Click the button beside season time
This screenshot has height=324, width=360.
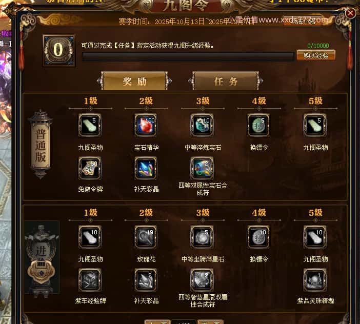[x=303, y=22]
